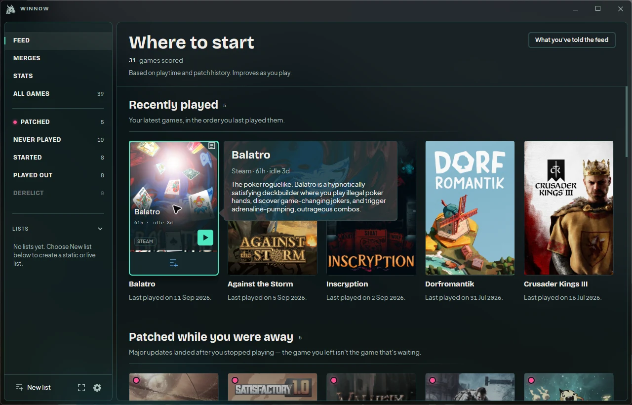This screenshot has height=405, width=632.
Task: Create a New list
Action: pyautogui.click(x=33, y=388)
